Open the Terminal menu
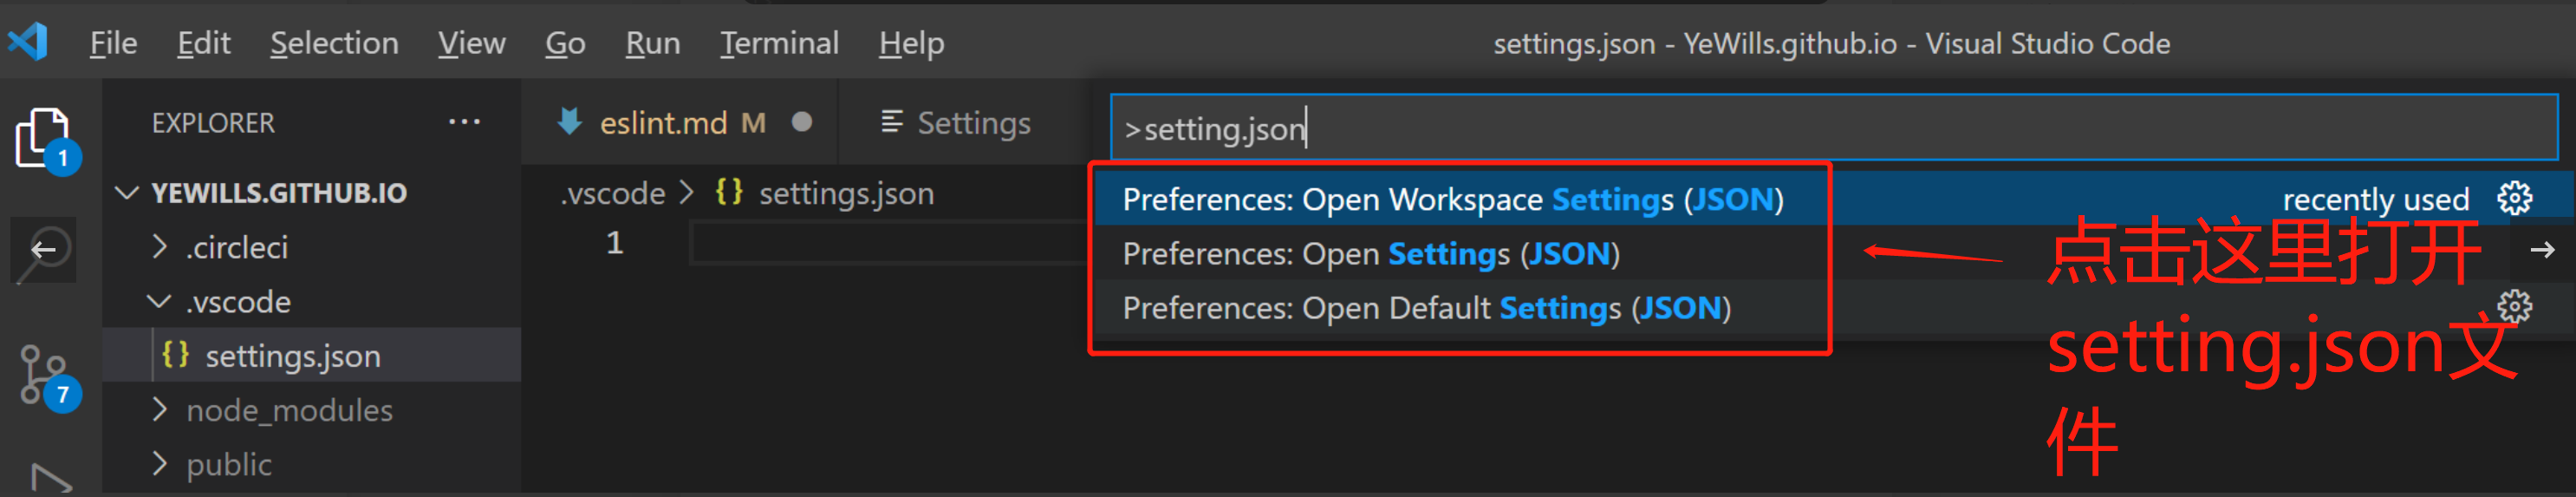The width and height of the screenshot is (2576, 497). 779,43
